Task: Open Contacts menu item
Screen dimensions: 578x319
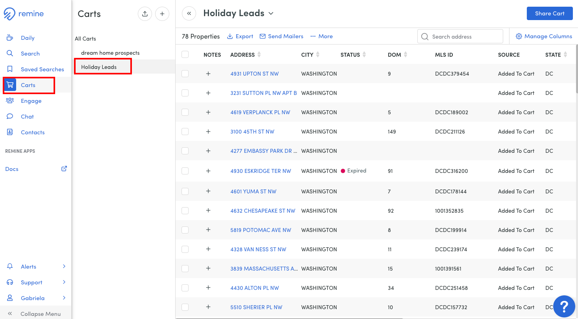Action: pyautogui.click(x=33, y=132)
